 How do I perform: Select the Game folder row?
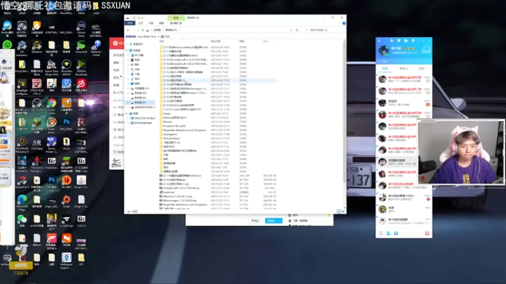(x=218, y=114)
